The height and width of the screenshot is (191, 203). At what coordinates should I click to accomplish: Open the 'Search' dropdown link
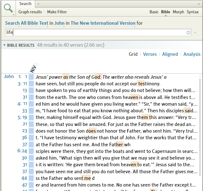coord(12,23)
